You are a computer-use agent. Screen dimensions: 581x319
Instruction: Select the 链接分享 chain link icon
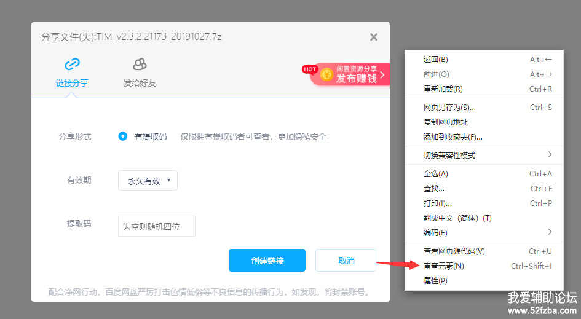[72, 64]
